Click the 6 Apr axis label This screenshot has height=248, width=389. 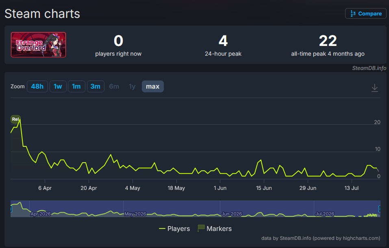(45, 188)
